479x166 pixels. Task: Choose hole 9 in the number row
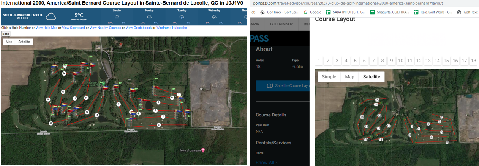(x=392, y=61)
